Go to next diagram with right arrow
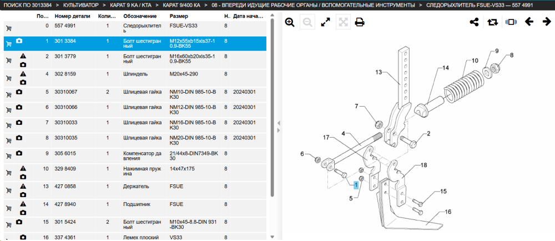Image resolution: width=555 pixels, height=241 pixels. click(x=547, y=22)
